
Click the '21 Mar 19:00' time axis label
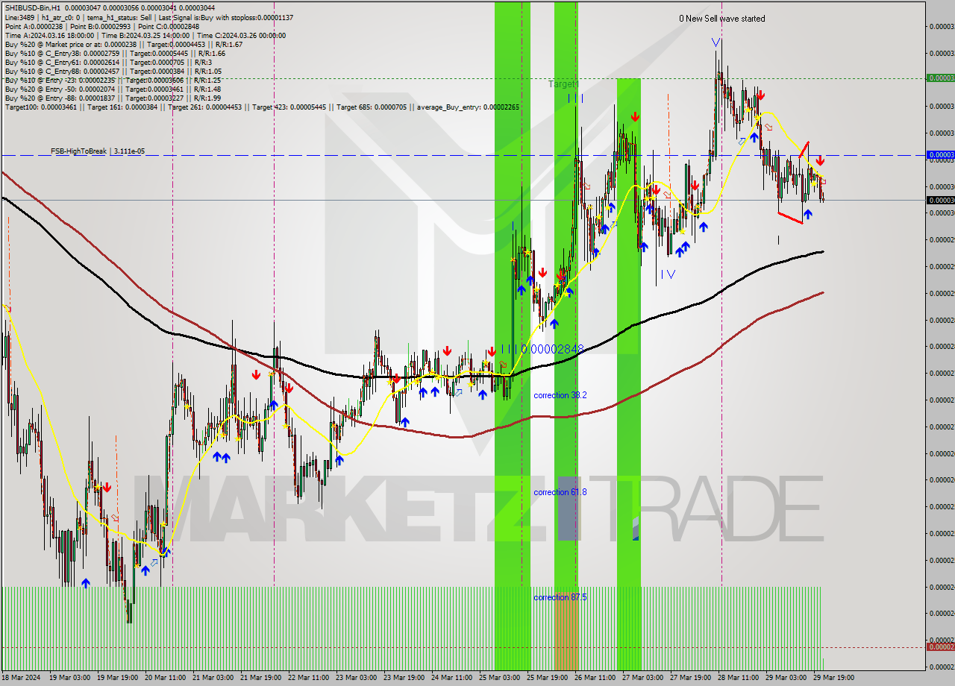click(x=260, y=678)
